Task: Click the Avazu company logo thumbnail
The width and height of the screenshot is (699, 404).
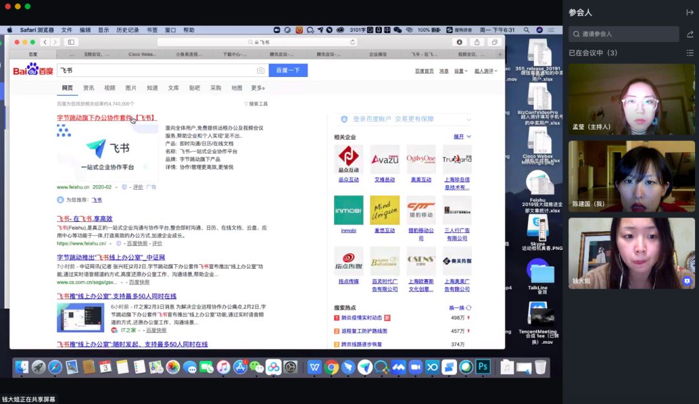Action: point(384,159)
